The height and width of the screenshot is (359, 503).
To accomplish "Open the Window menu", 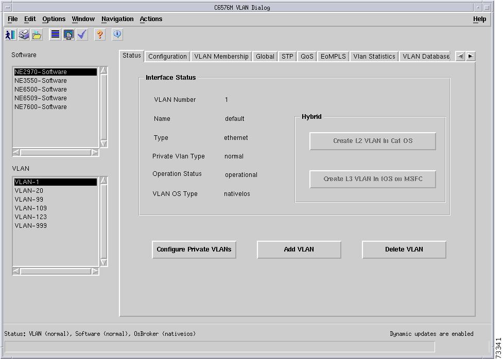I will 83,19.
